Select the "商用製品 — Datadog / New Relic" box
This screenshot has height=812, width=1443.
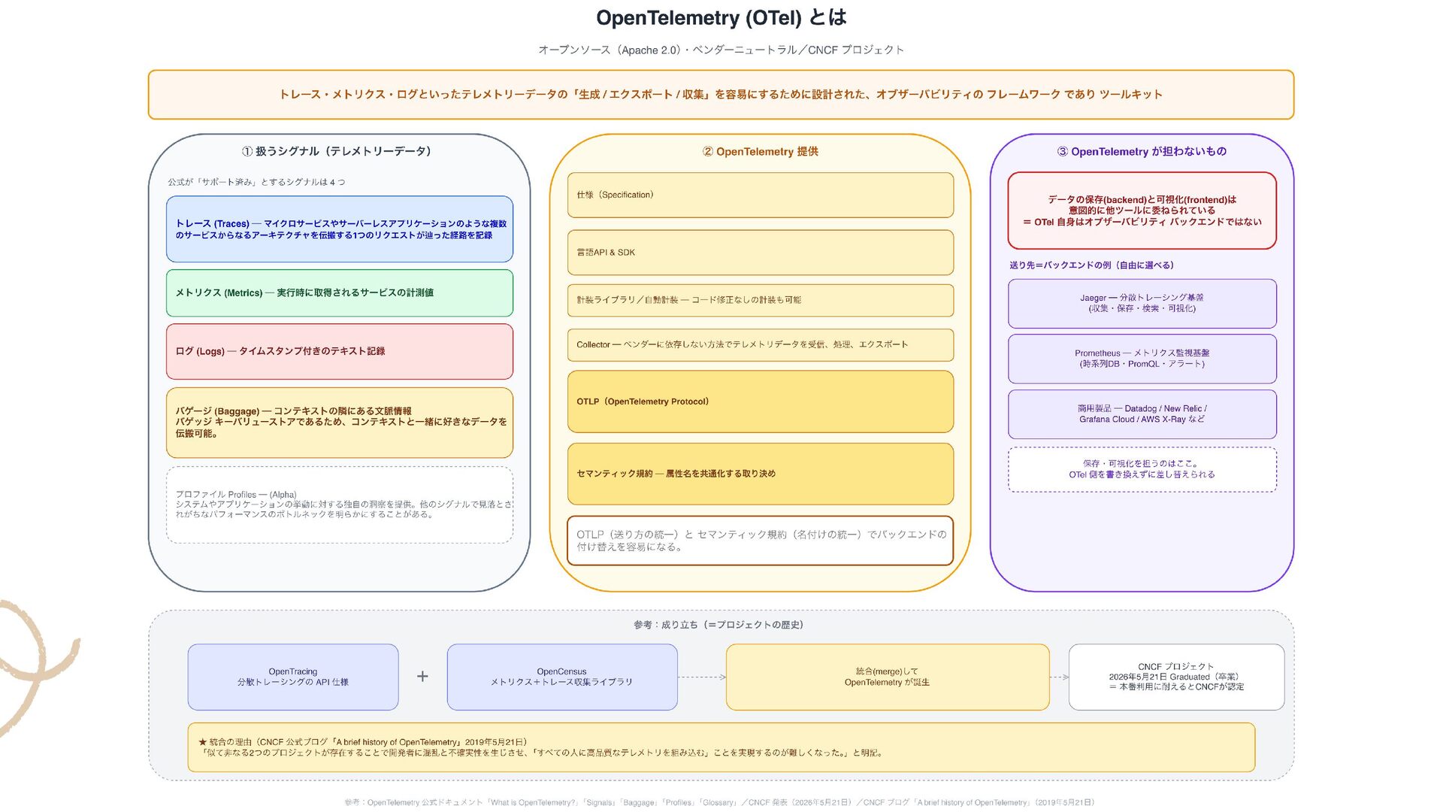1142,414
